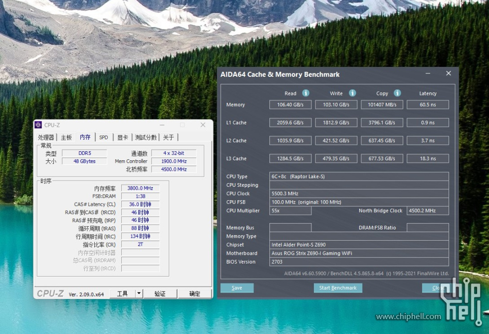Switch to the SPD tab

pos(104,137)
